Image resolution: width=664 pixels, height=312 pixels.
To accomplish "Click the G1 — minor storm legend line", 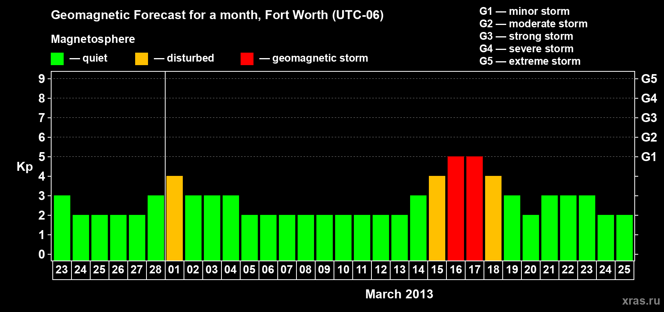I will (x=525, y=11).
